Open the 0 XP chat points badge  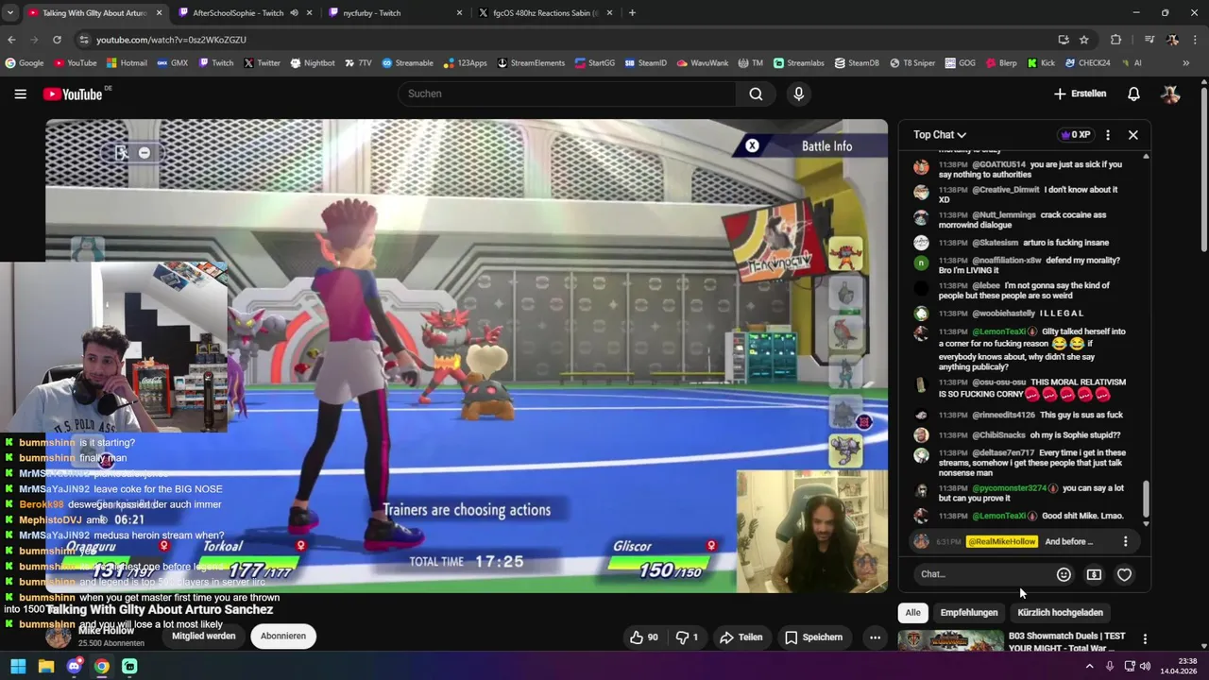tap(1076, 135)
